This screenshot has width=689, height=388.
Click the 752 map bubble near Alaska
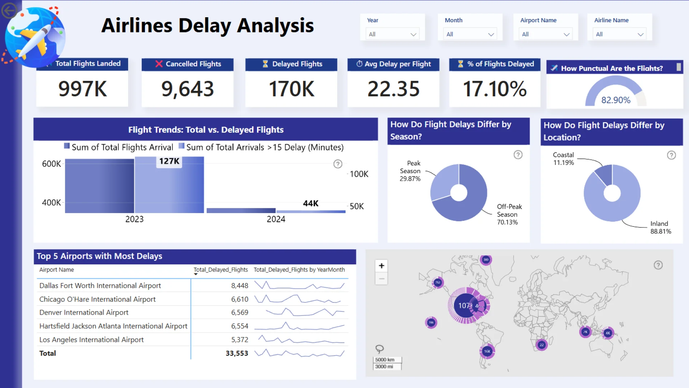(x=438, y=283)
